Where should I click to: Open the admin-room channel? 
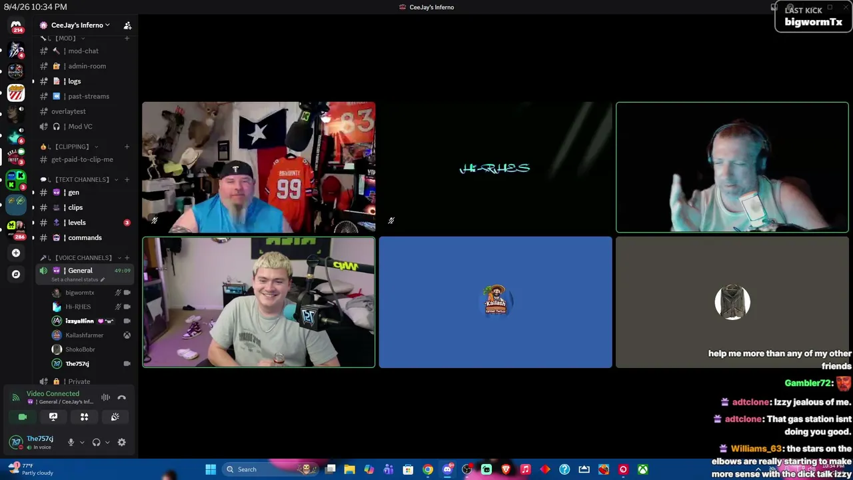(x=85, y=66)
